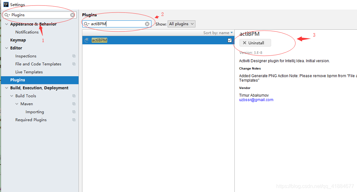357x192 pixels.
Task: Click project-level icon beside Required Plugins
Action: [x=74, y=120]
